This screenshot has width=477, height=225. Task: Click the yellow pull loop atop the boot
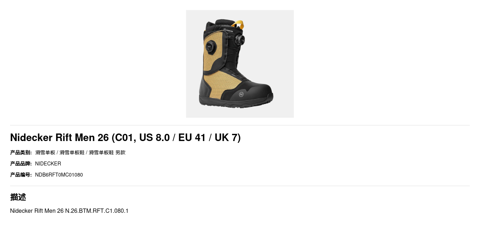click(x=239, y=25)
